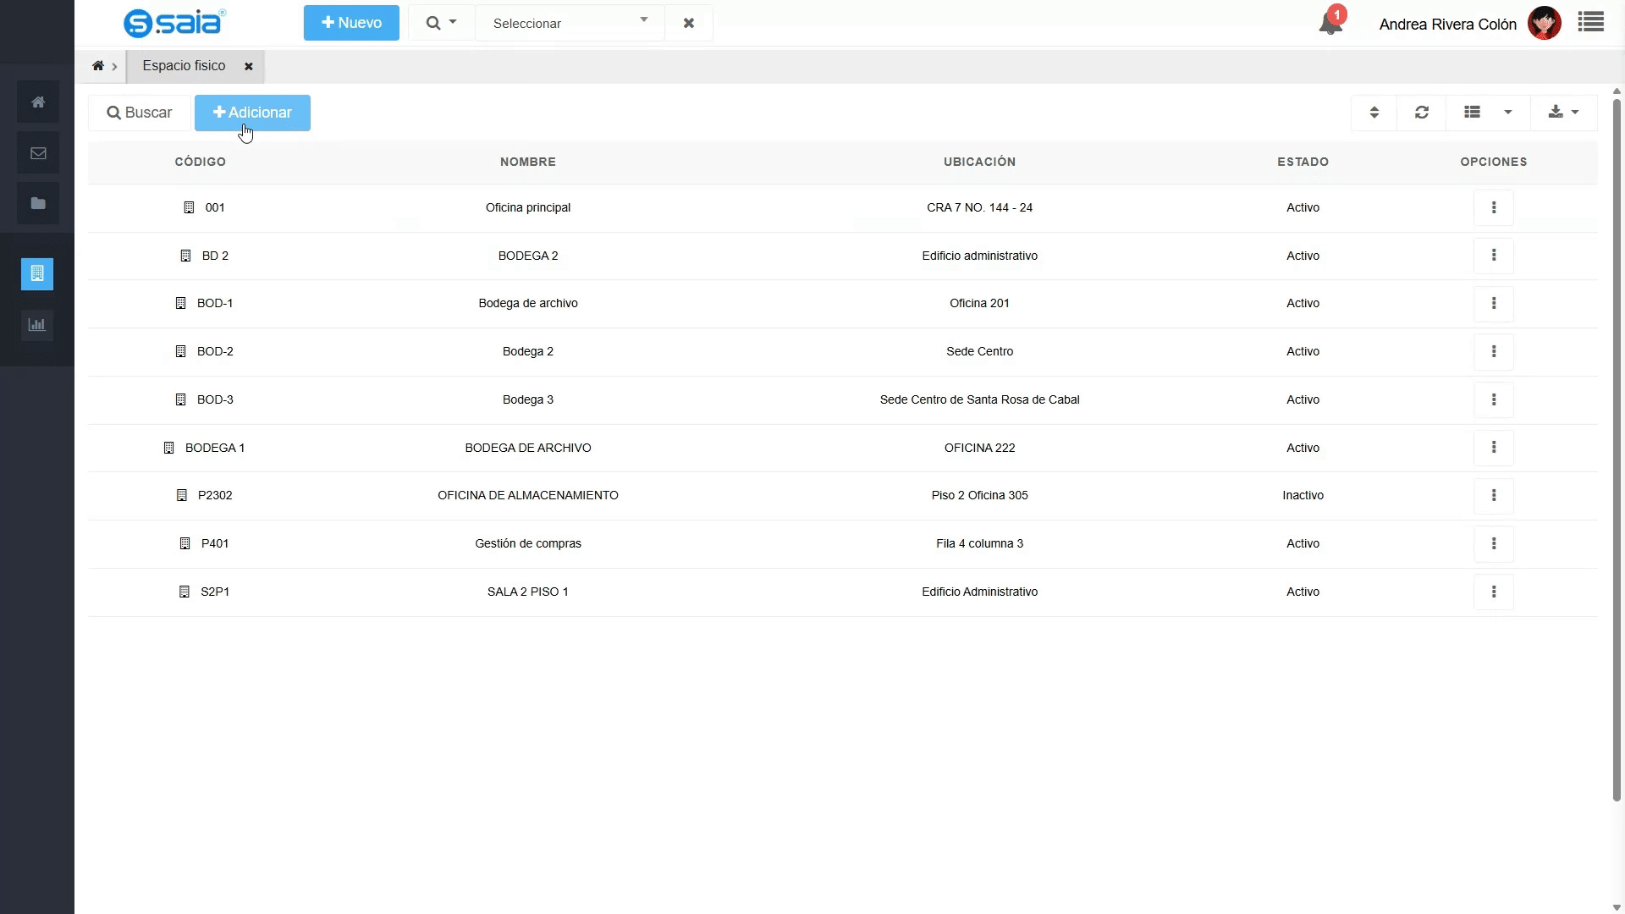The height and width of the screenshot is (914, 1625).
Task: Open the notifications bell icon
Action: pos(1330,23)
